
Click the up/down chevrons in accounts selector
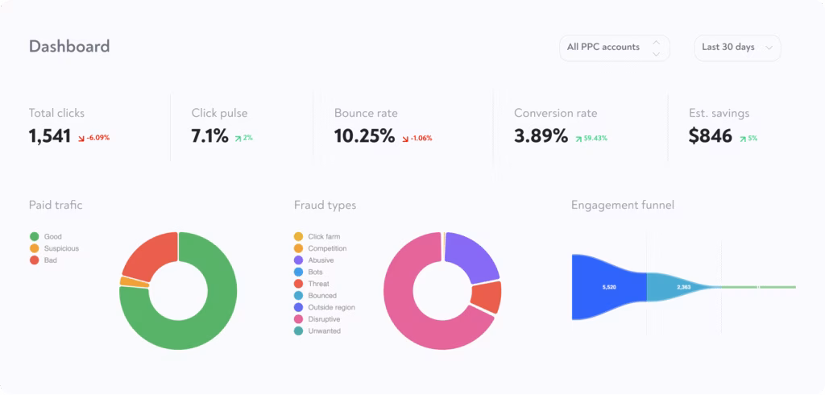point(656,48)
